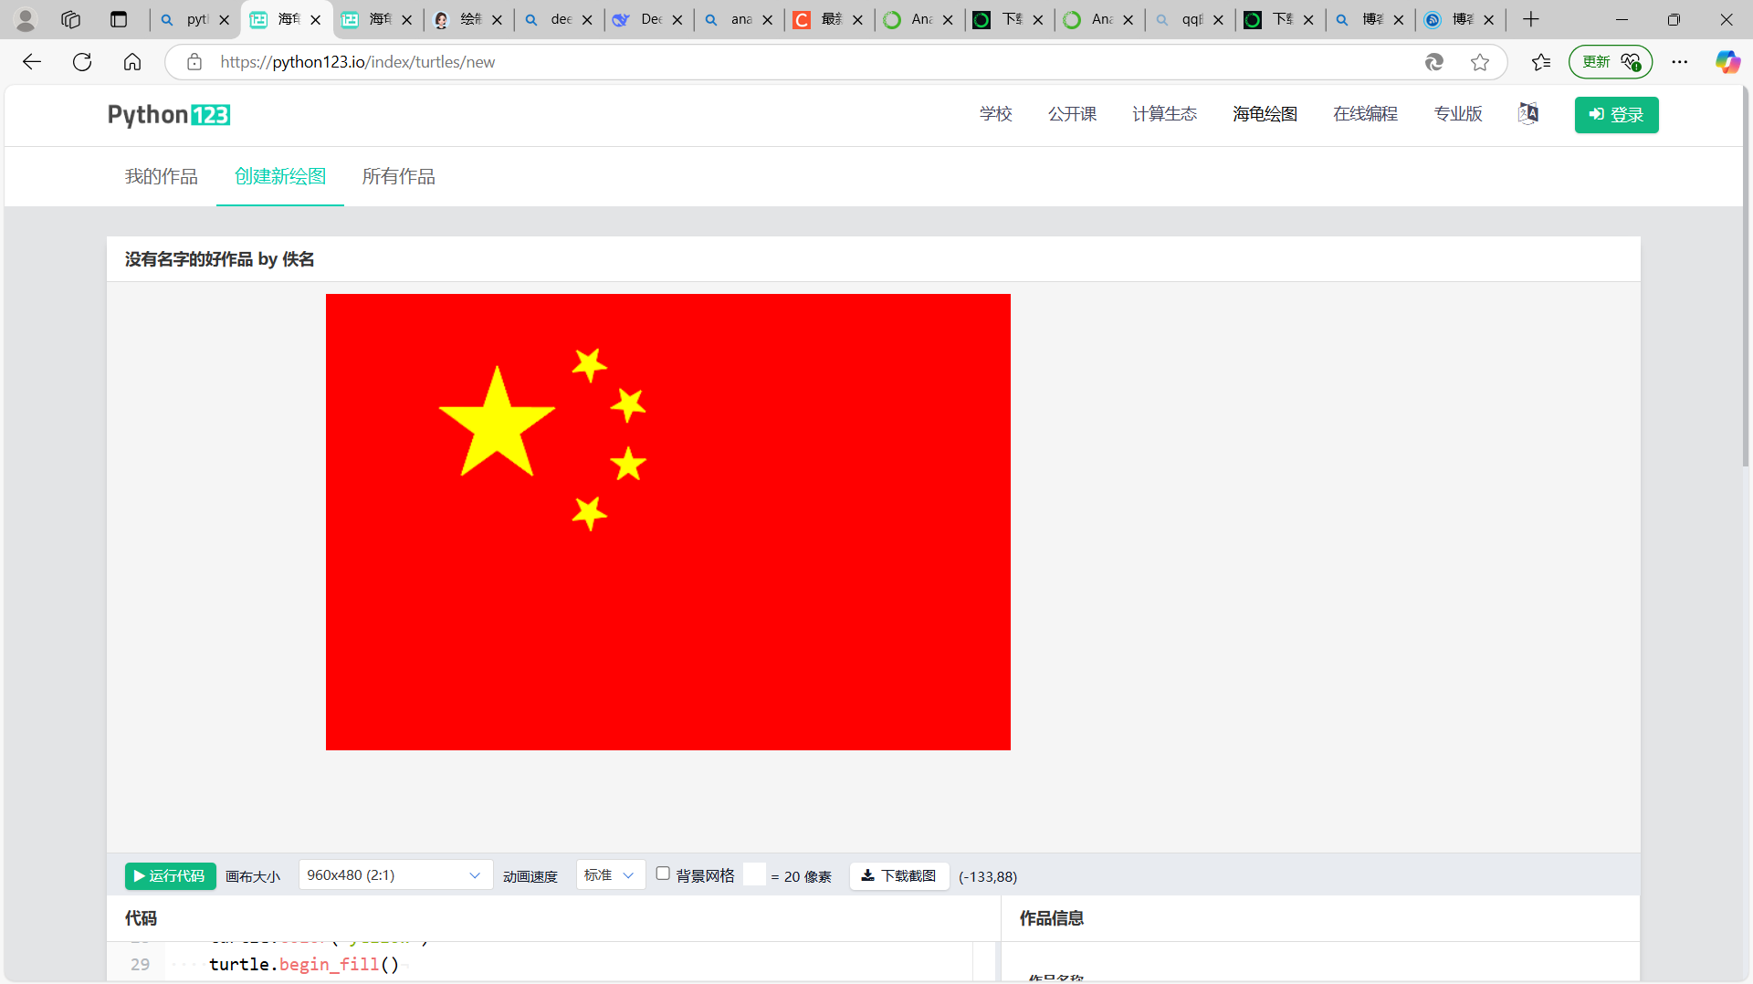Viewport: 1753px width, 984px height.
Task: Run the turtle code with 运行代码
Action: (171, 876)
